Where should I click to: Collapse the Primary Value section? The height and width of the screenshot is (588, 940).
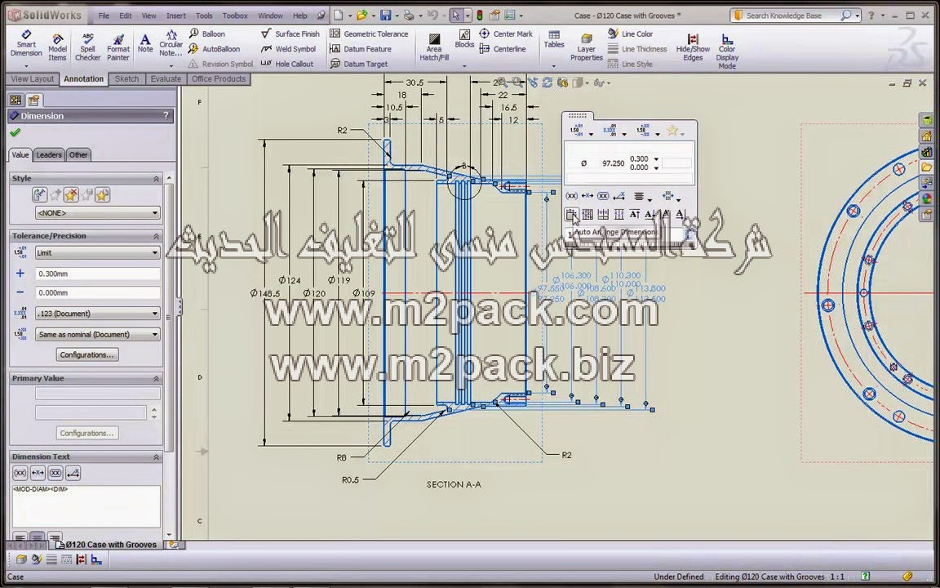(156, 378)
